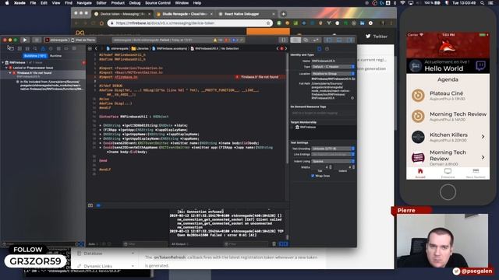The width and height of the screenshot is (499, 280).
Task: Show the variables view pane toggle
Action: pos(281,243)
